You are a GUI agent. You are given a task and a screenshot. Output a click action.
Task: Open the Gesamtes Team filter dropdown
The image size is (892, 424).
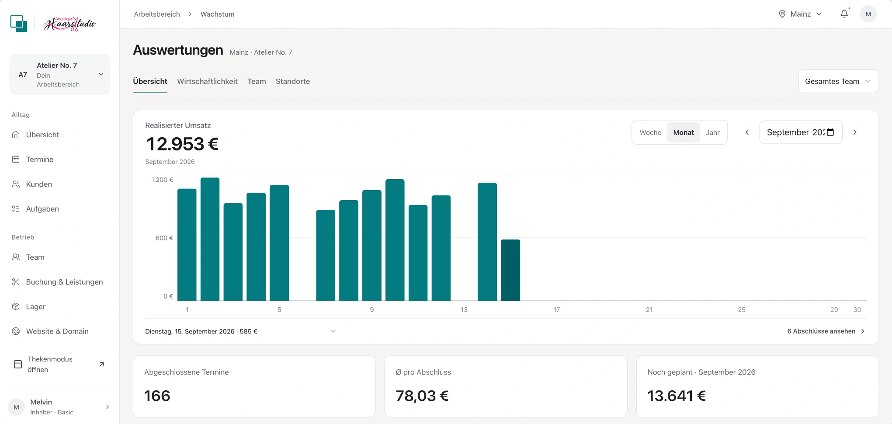pyautogui.click(x=838, y=81)
